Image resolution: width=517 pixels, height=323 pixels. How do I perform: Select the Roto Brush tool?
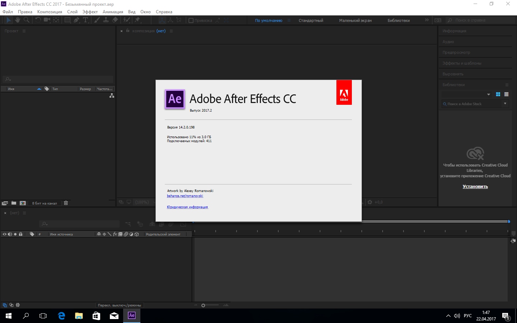click(x=127, y=20)
